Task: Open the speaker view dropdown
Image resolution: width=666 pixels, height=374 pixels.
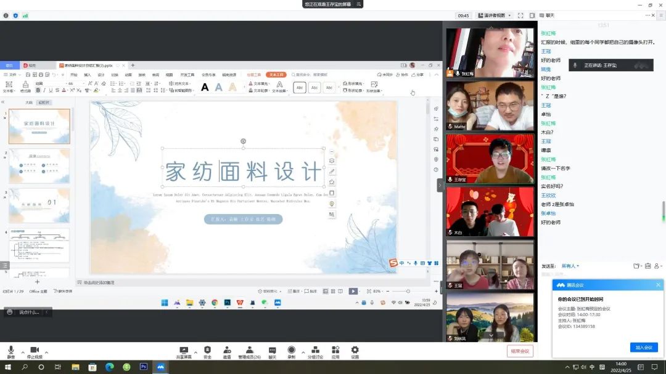Action: [x=495, y=15]
